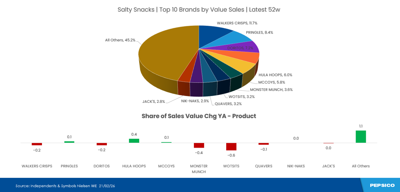The height and width of the screenshot is (192, 400).
Task: Select the NIK-NAKS axis label
Action: pyautogui.click(x=296, y=166)
